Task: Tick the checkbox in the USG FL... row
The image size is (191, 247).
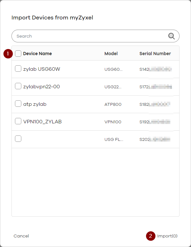Action: (18, 139)
